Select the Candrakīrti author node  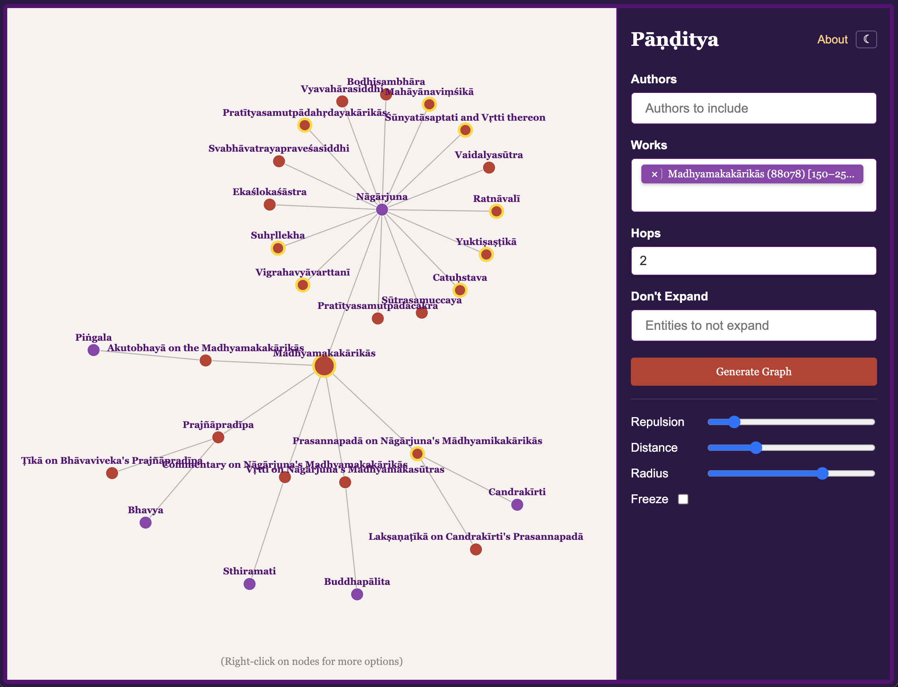coord(517,505)
